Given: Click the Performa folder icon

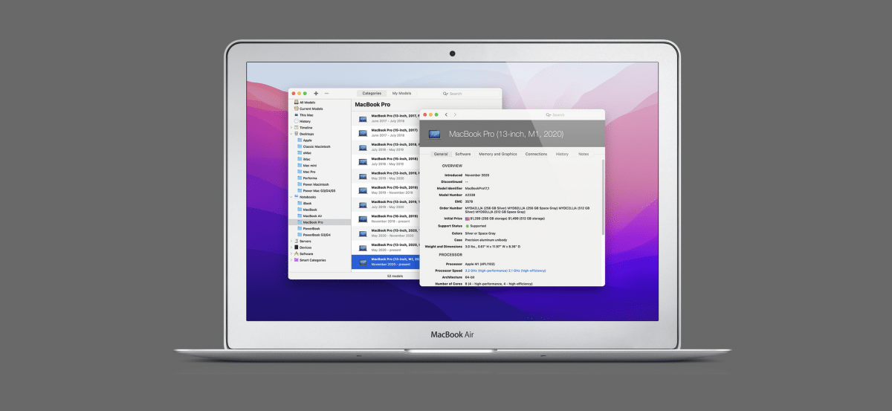Looking at the screenshot, I should (x=300, y=178).
